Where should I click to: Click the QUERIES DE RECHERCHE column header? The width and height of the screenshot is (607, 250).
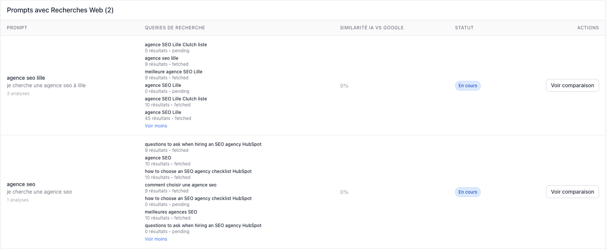tap(175, 28)
